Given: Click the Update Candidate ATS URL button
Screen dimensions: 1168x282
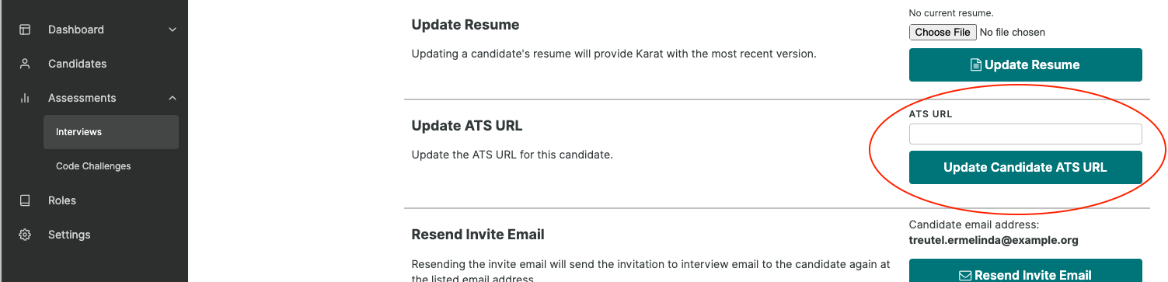Looking at the screenshot, I should pyautogui.click(x=1026, y=168).
